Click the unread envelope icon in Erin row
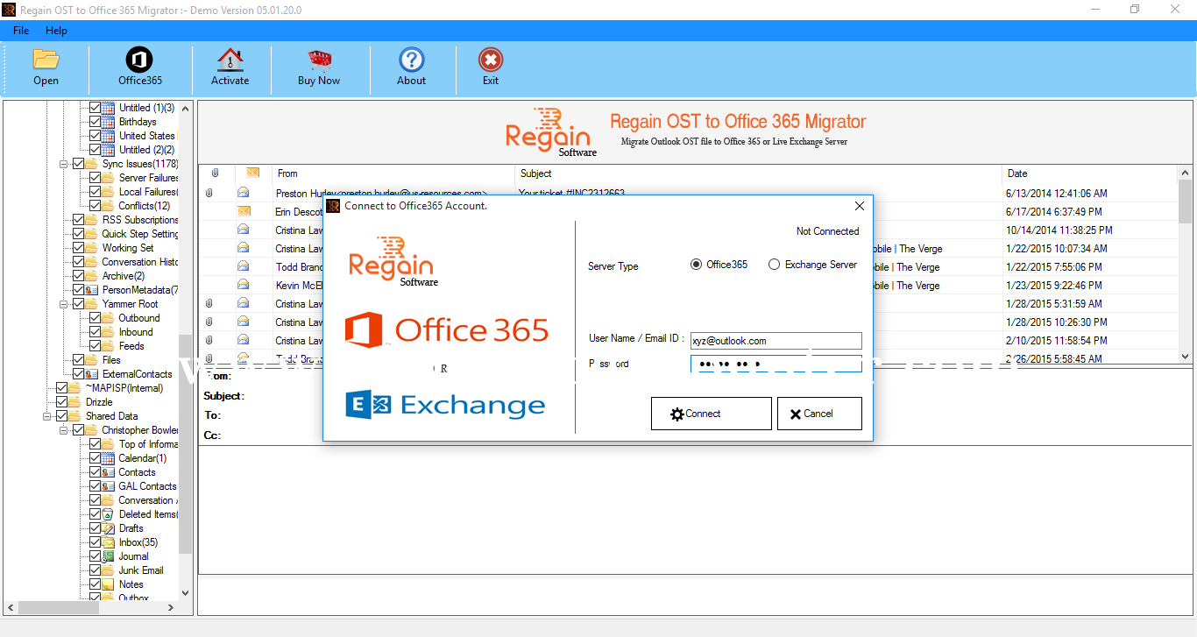Viewport: 1197px width, 637px height. (243, 211)
